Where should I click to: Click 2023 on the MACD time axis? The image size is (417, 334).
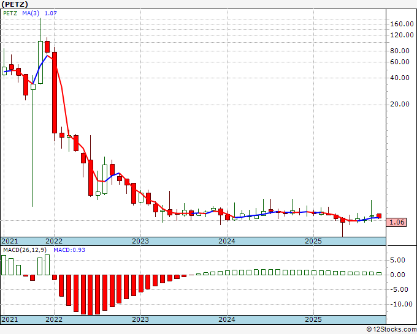click(140, 319)
